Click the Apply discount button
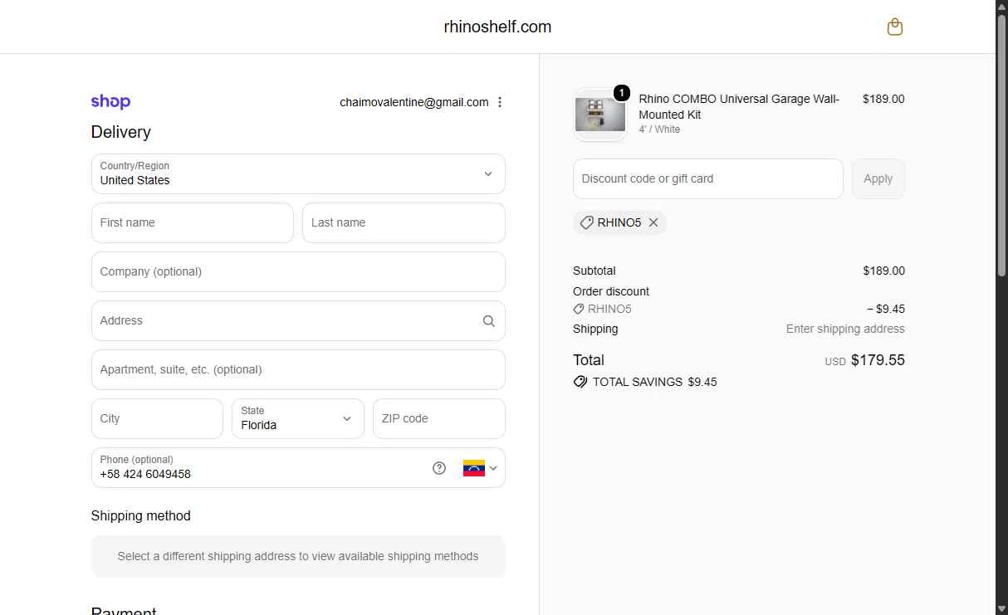 click(878, 178)
